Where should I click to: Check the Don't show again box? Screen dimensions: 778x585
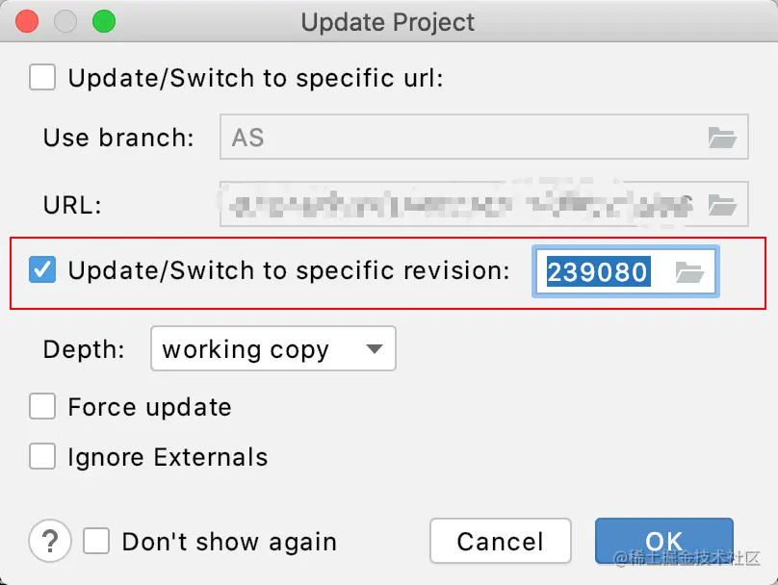[96, 542]
